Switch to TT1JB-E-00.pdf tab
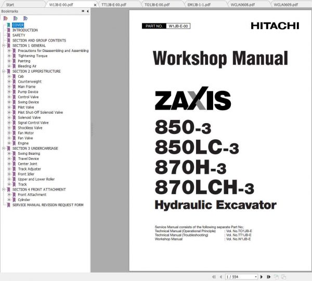The height and width of the screenshot is (281, 312). [114, 5]
